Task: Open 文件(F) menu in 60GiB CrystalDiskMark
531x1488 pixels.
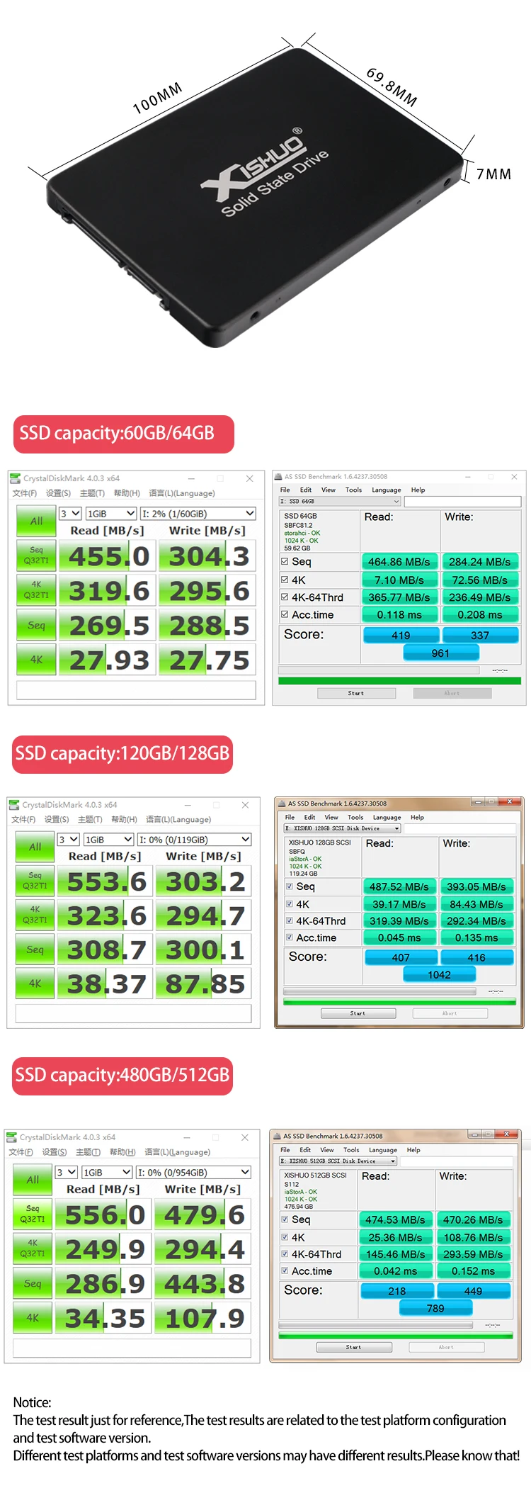Action: (24, 493)
